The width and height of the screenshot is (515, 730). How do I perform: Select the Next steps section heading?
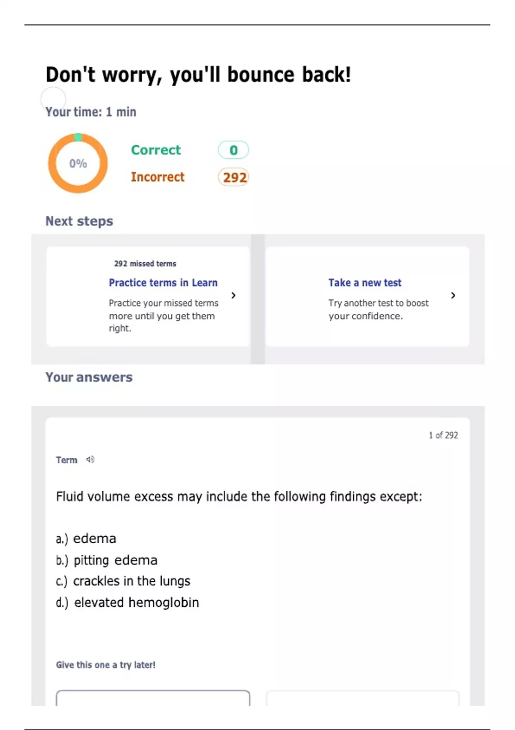point(79,221)
